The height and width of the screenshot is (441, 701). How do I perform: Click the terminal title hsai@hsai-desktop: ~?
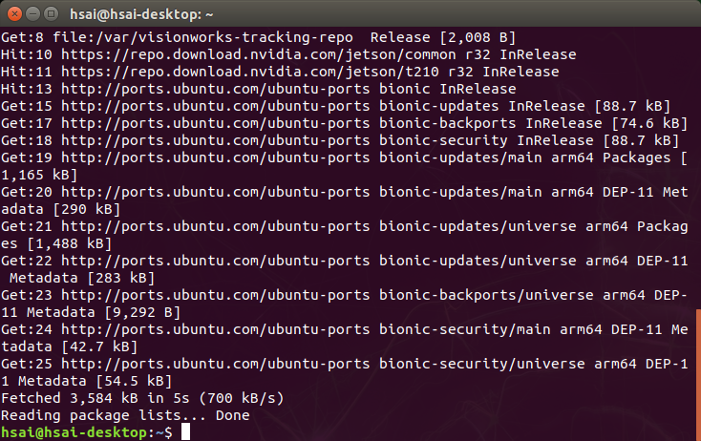(x=141, y=14)
